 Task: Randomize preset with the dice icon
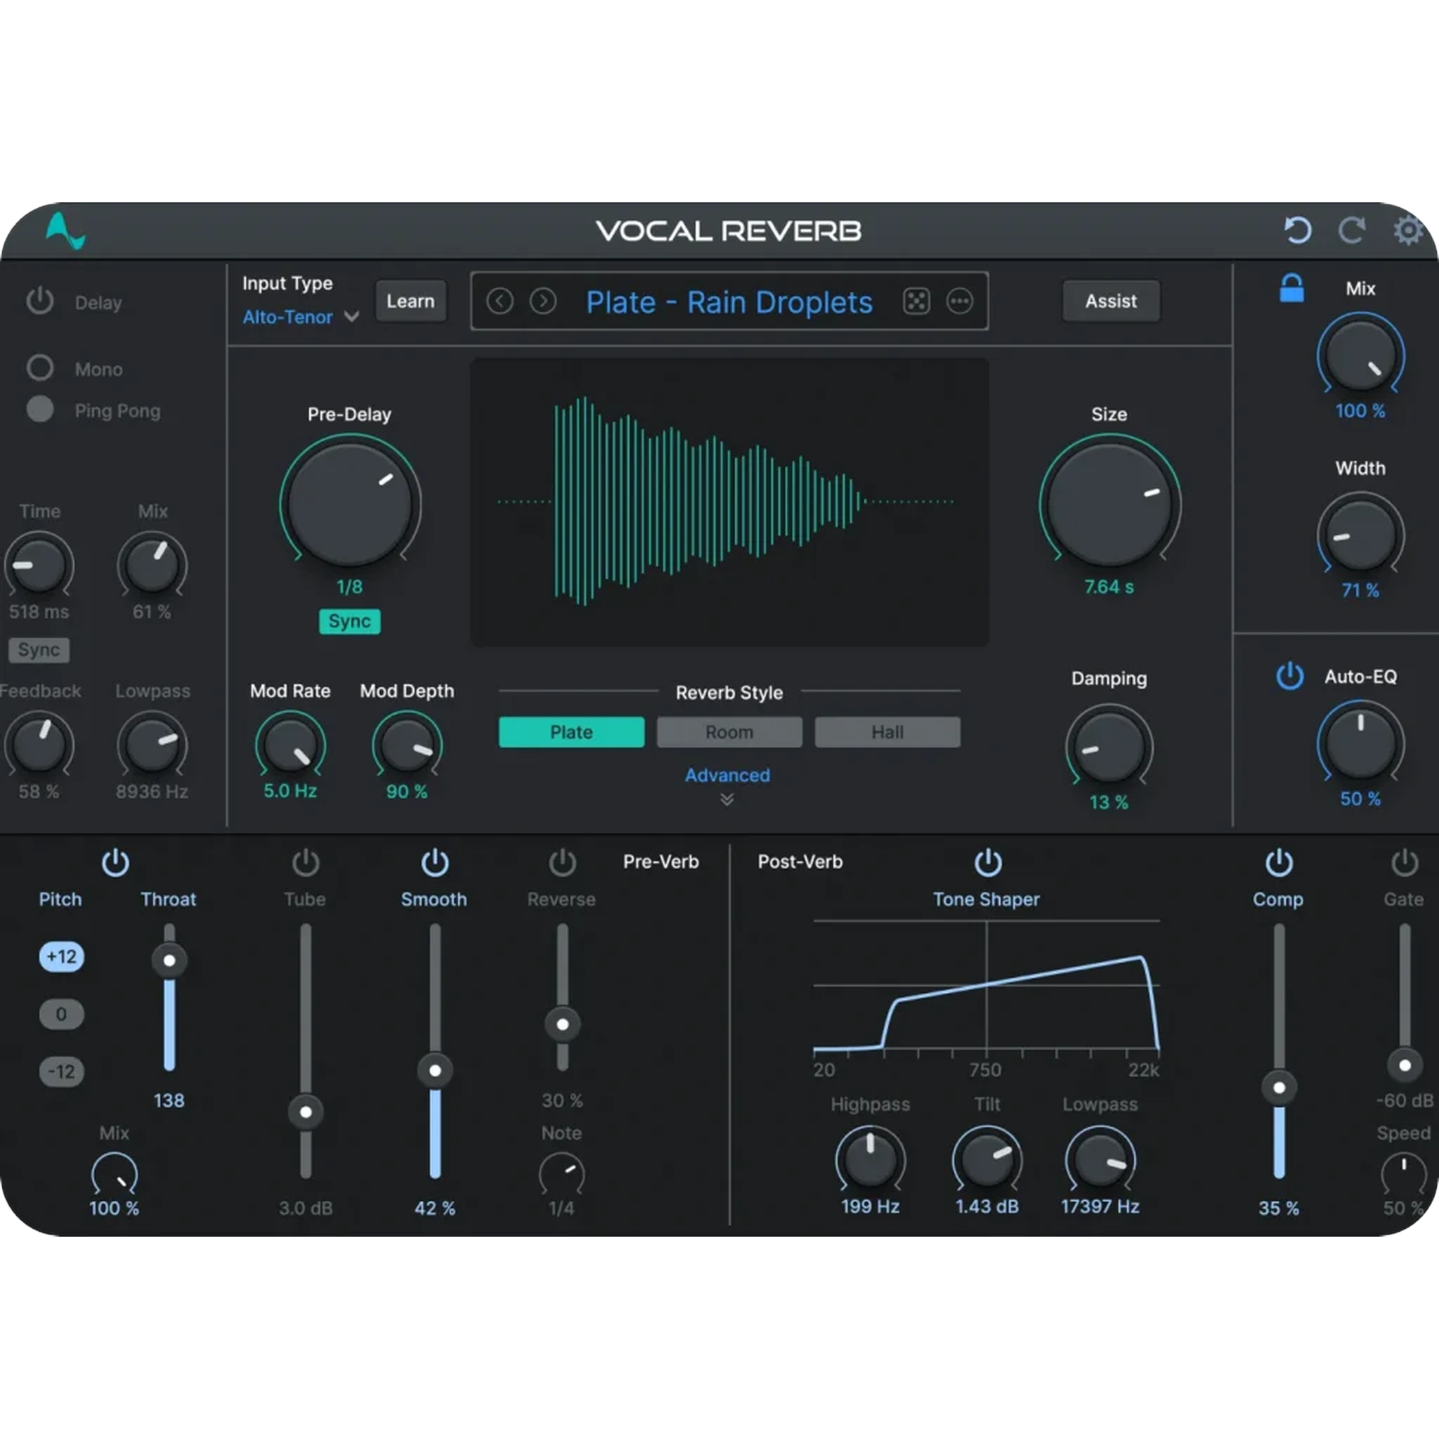click(916, 301)
